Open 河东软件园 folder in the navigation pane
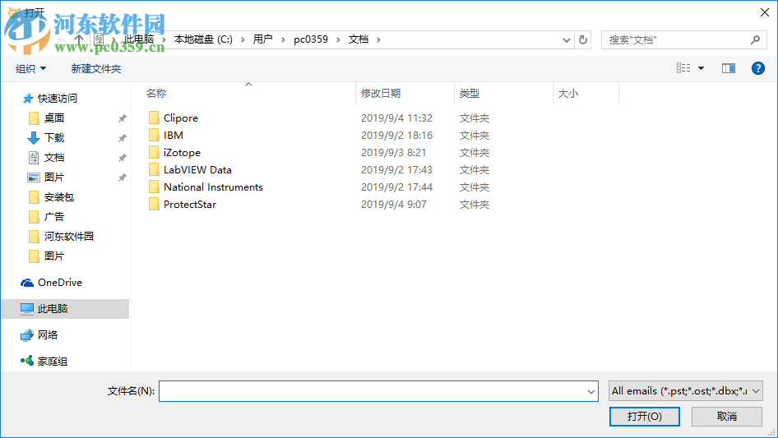Screen dimensions: 778x438 [68, 236]
